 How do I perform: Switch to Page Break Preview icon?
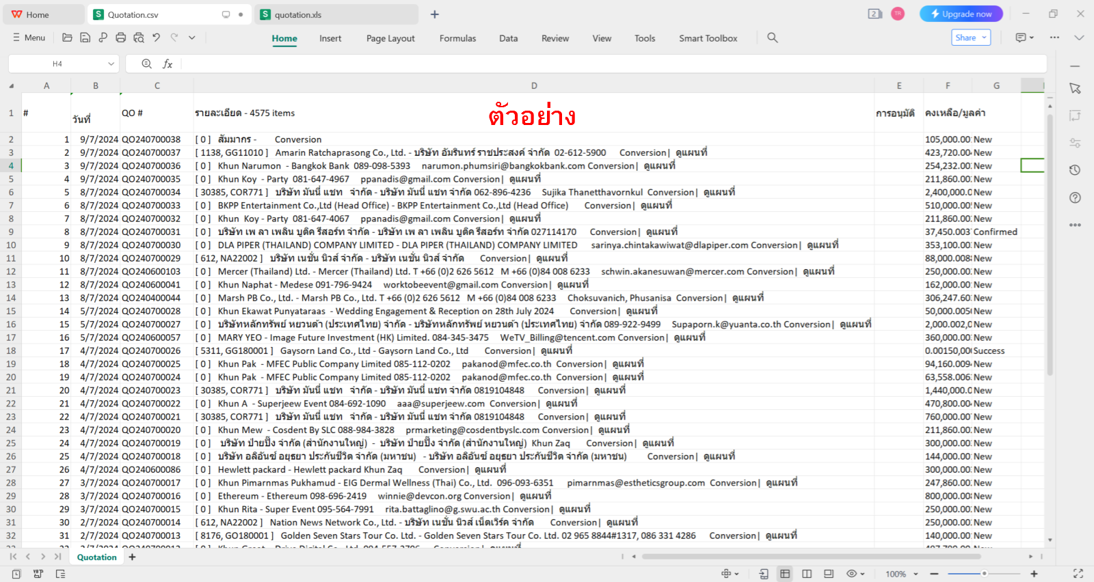point(829,574)
